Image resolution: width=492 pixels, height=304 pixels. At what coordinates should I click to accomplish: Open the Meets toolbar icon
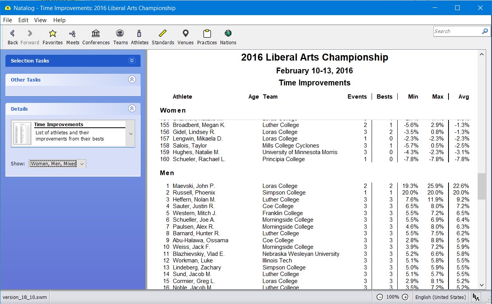[72, 33]
